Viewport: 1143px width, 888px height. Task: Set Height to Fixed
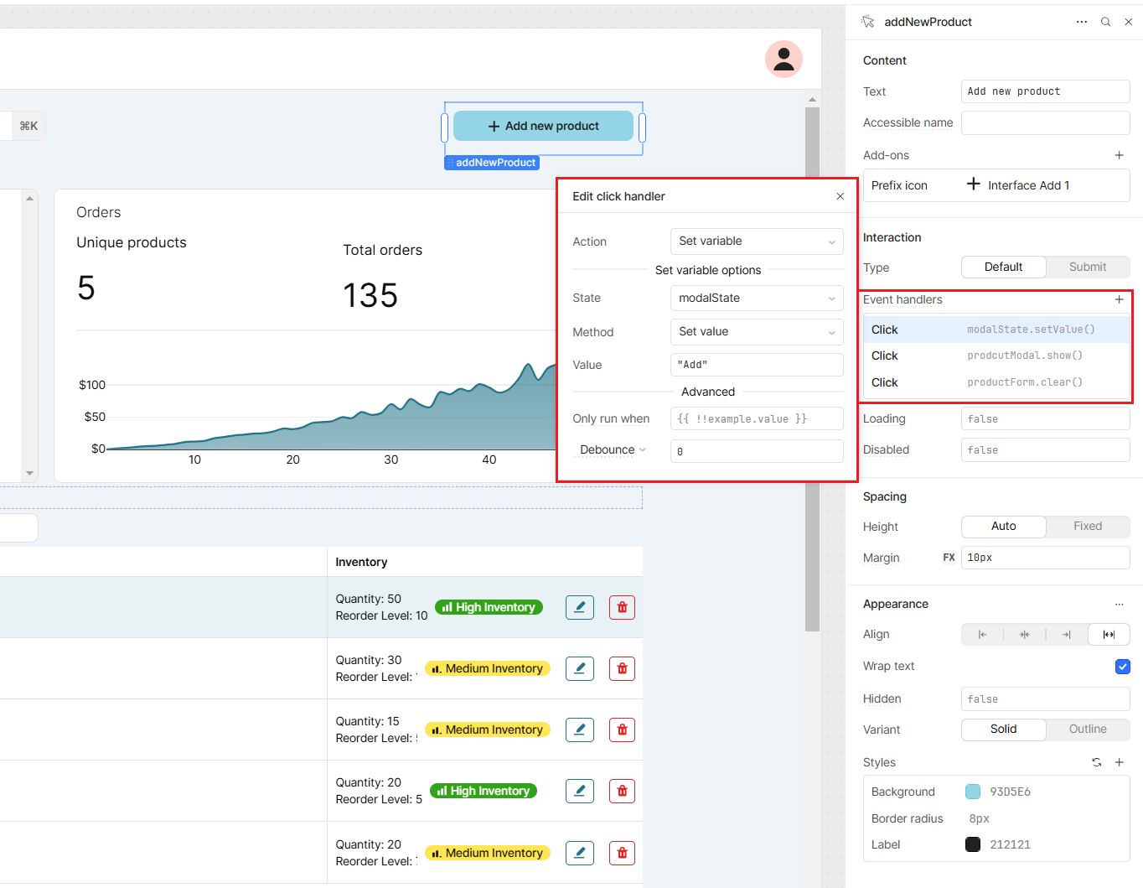point(1088,527)
